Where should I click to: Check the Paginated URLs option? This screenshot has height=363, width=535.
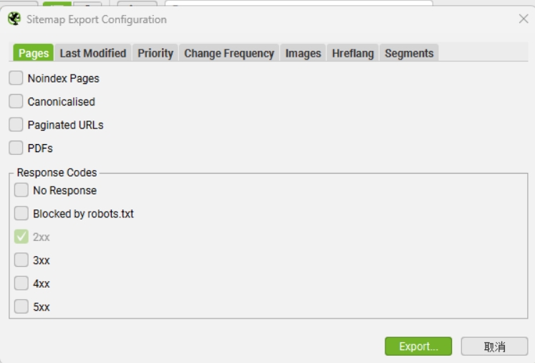16,124
